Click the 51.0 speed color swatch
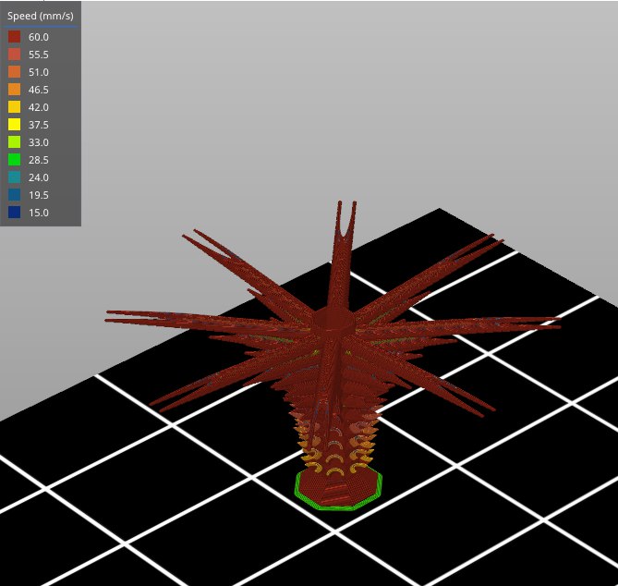 [x=14, y=72]
